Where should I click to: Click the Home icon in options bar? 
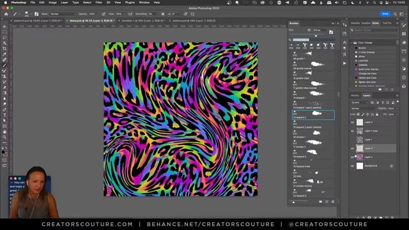point(6,14)
